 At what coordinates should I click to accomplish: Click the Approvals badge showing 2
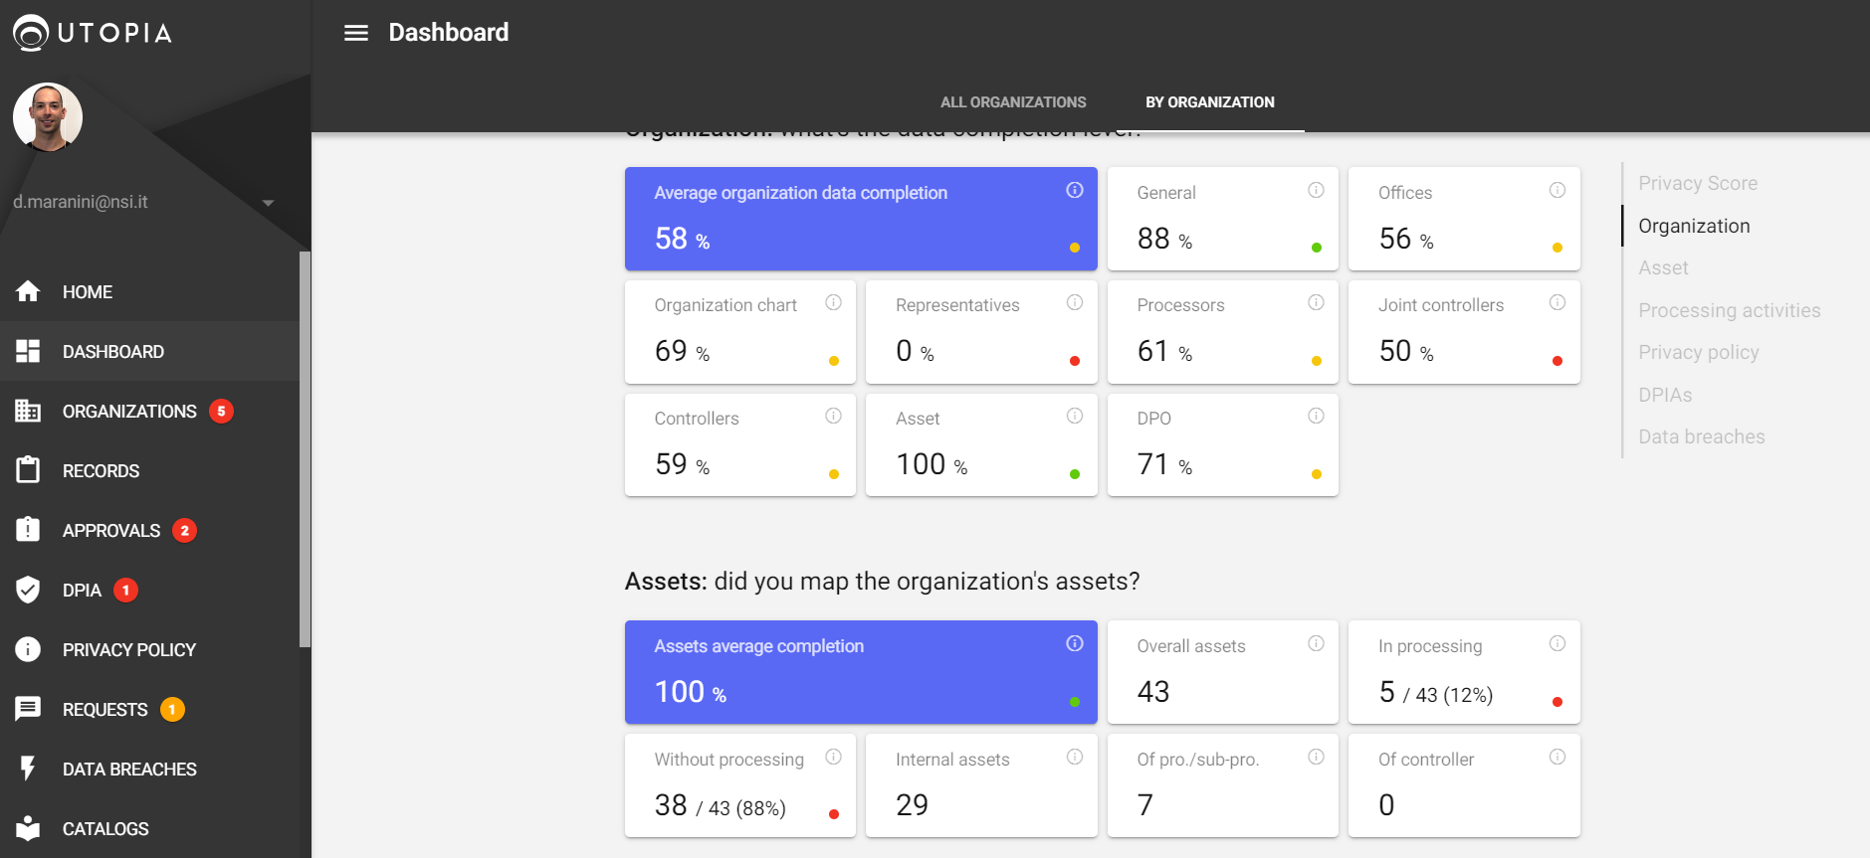[184, 530]
